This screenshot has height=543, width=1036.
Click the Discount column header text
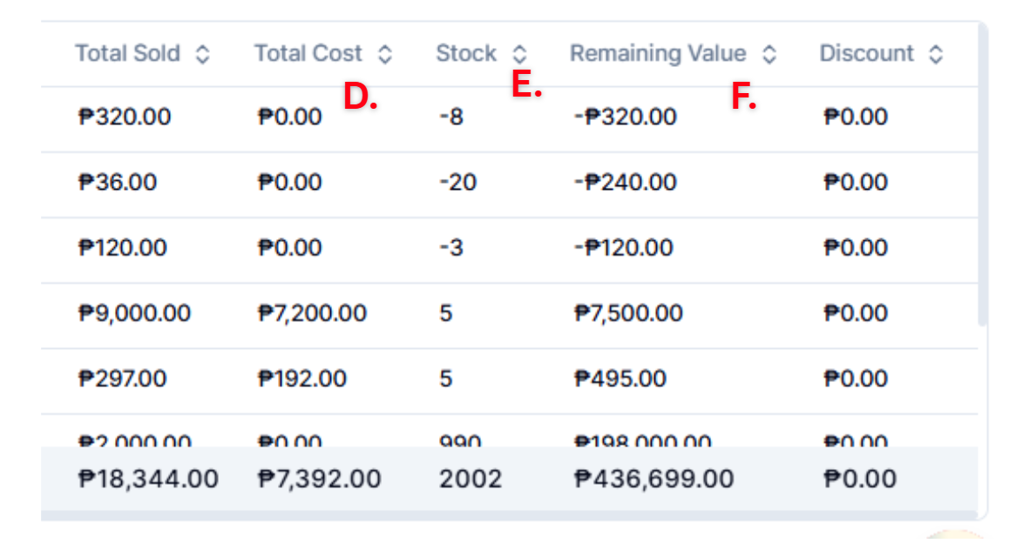pos(867,53)
